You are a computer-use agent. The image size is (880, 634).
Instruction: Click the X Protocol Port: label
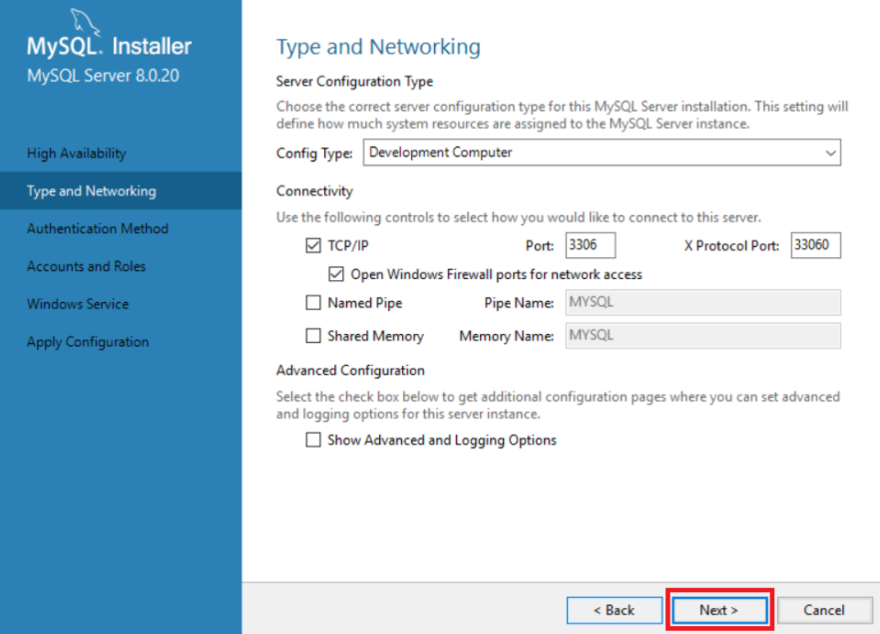731,246
